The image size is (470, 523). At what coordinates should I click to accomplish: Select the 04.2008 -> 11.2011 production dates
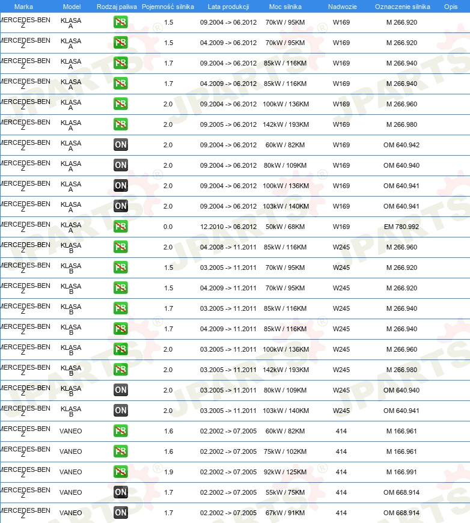click(228, 247)
